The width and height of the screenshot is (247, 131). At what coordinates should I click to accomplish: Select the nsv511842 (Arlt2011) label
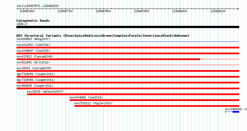(x=33, y=62)
